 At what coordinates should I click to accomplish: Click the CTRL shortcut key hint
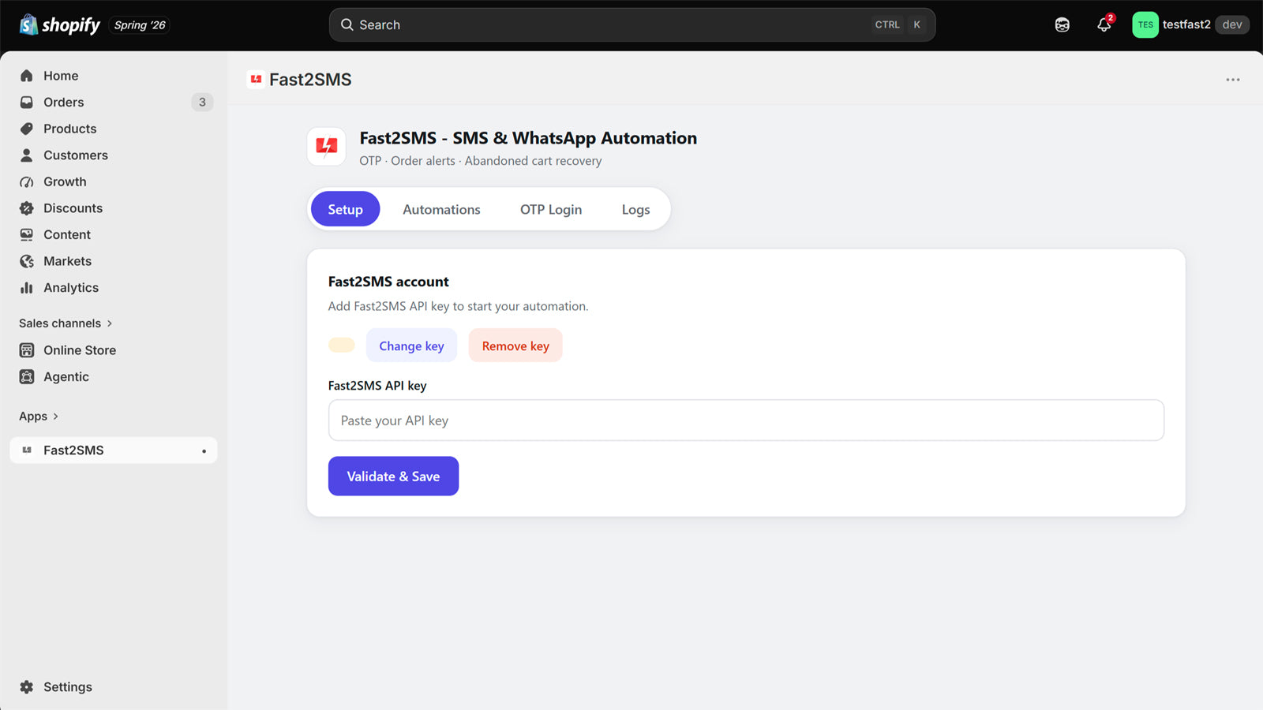(x=887, y=25)
